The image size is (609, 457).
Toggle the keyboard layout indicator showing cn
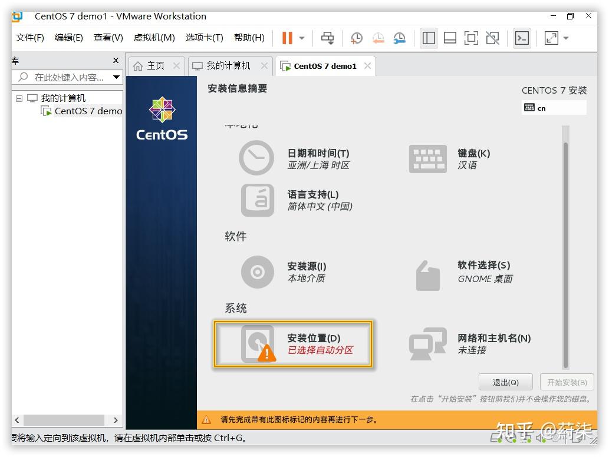tap(554, 108)
